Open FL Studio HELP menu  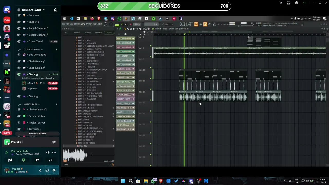(x=100, y=24)
